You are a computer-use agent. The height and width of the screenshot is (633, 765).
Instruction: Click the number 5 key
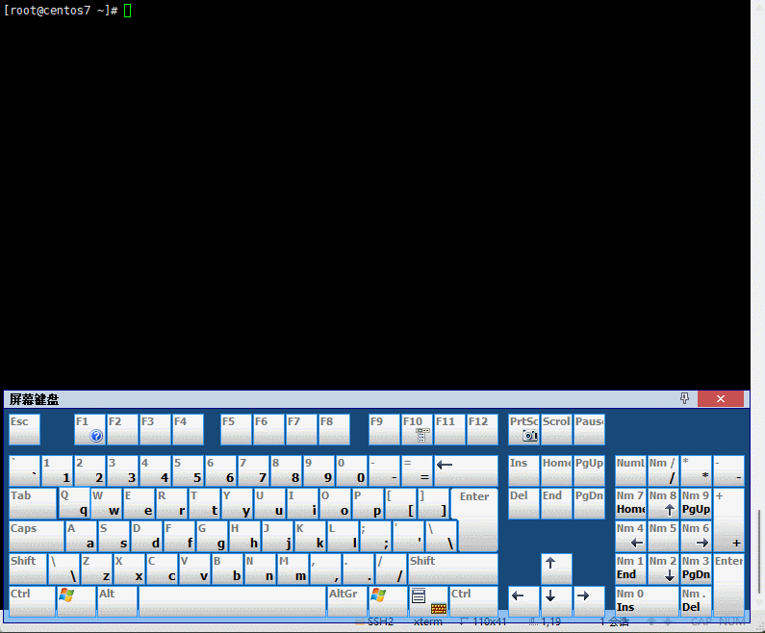[188, 470]
